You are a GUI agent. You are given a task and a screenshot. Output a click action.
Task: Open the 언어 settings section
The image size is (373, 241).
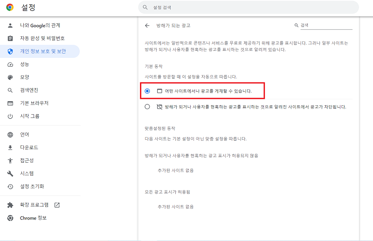[x=24, y=135]
